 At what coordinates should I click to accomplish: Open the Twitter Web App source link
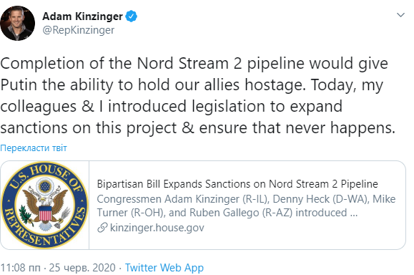[164, 268]
